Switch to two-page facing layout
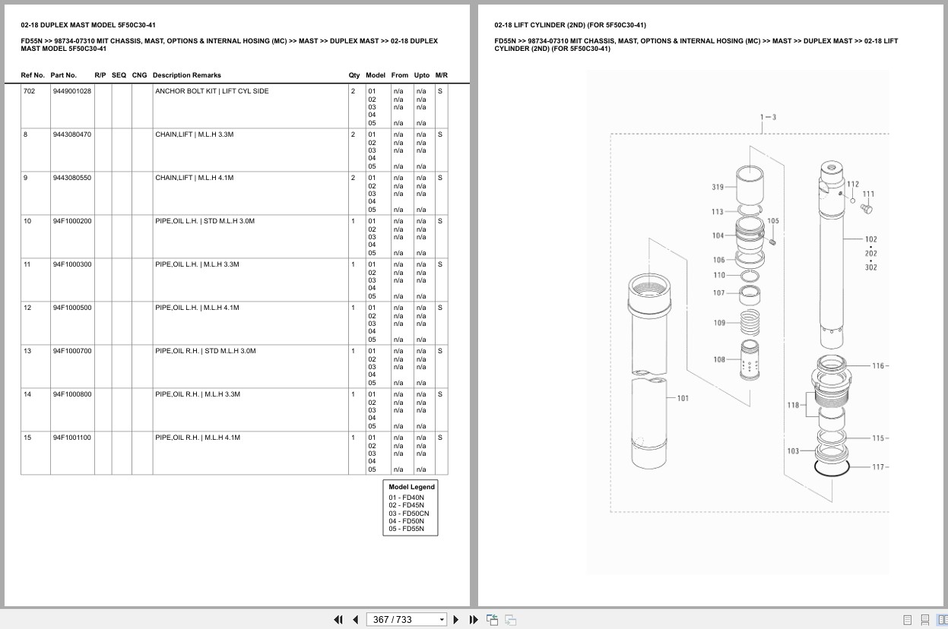The image size is (948, 629). click(941, 620)
